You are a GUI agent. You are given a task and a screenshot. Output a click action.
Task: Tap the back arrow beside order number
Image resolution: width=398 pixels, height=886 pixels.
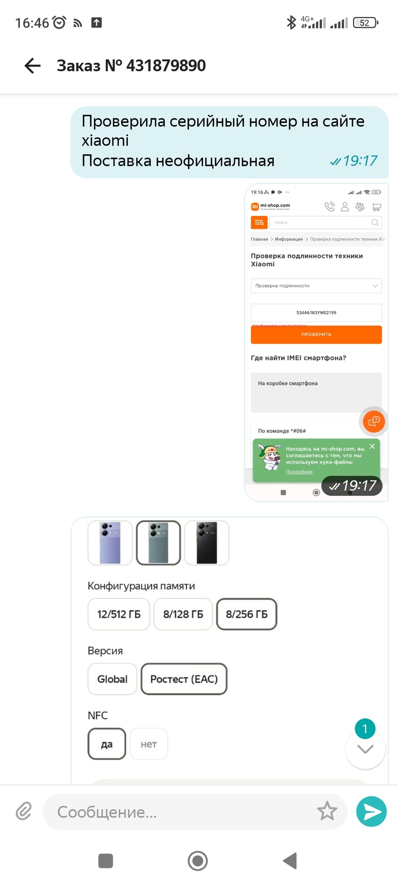point(32,66)
